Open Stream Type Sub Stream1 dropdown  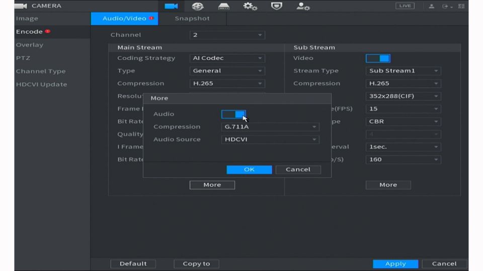pos(403,71)
